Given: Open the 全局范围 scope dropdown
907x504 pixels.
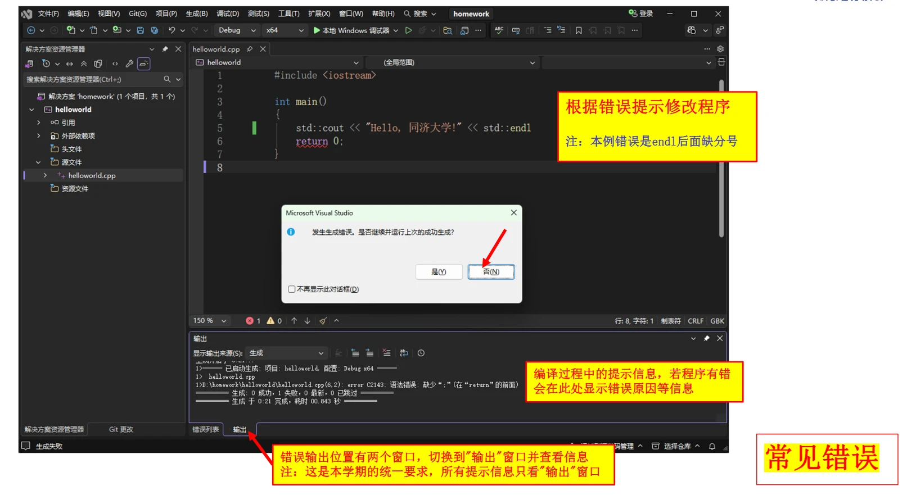Looking at the screenshot, I should (453, 62).
